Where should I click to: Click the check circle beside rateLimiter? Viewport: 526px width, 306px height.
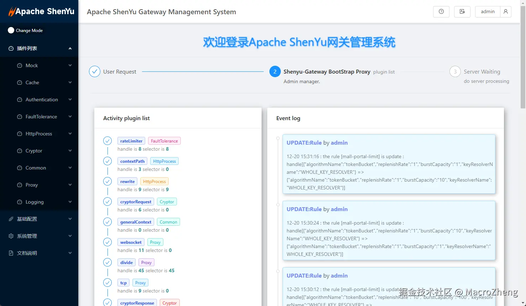click(x=107, y=141)
